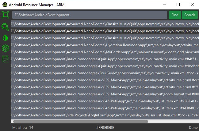Viewport: 199px width, 131px height.
Task: Click the green square frame icon in the sidebar
Action: [x=5, y=15]
